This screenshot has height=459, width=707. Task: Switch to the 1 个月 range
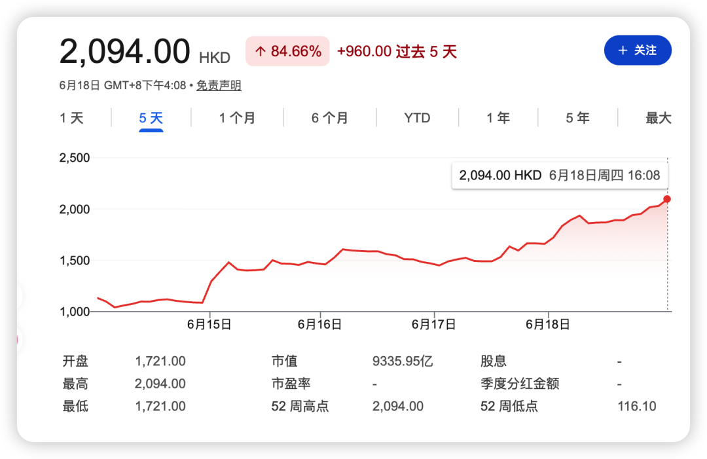click(x=237, y=118)
